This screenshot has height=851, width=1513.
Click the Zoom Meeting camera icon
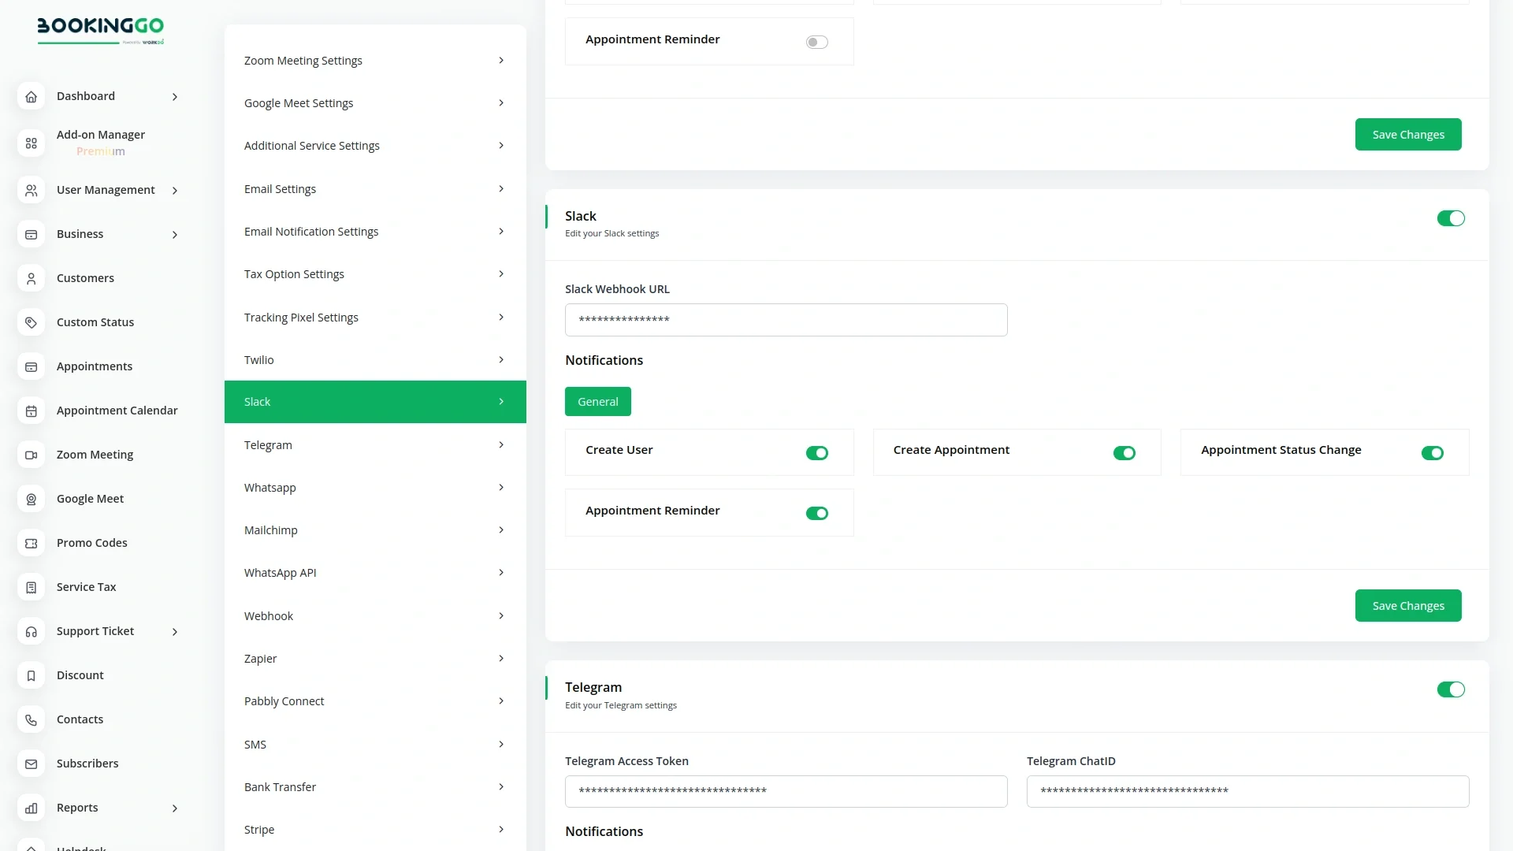click(31, 455)
